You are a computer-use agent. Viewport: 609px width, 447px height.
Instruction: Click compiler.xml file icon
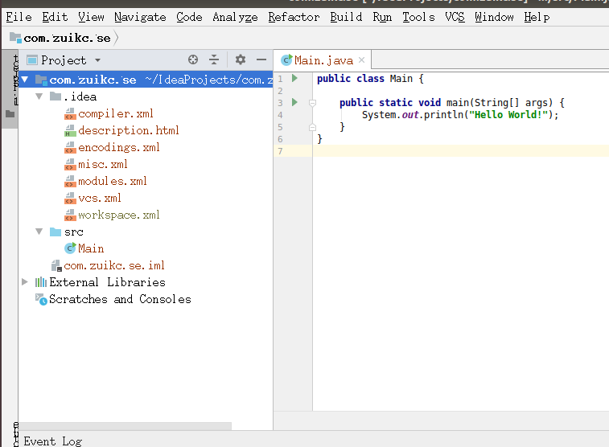[x=70, y=113]
